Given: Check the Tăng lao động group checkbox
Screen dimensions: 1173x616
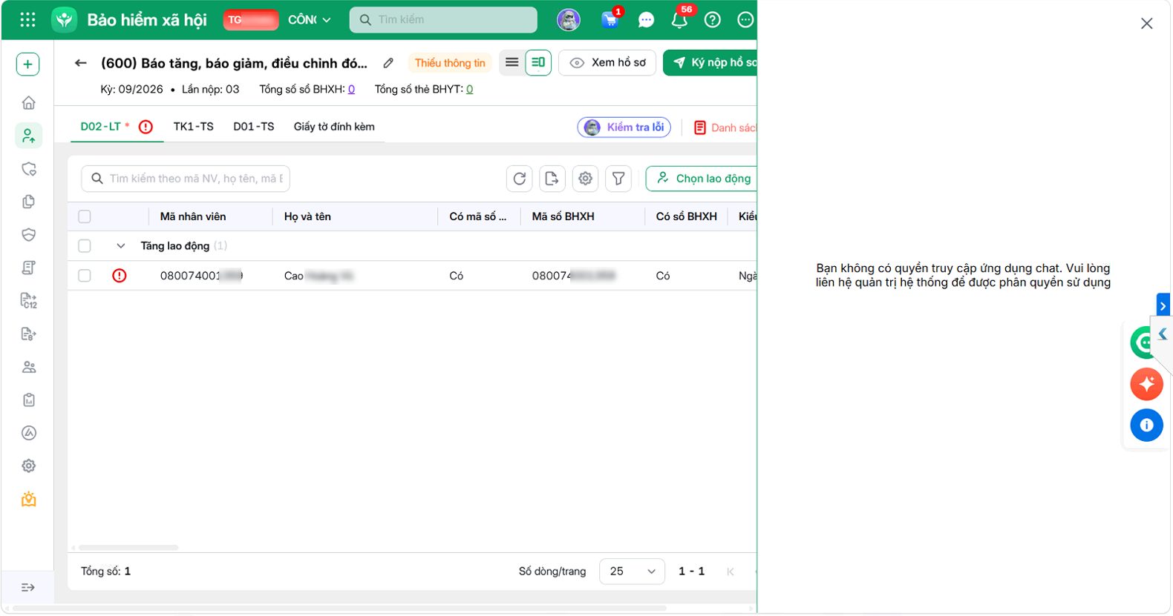Looking at the screenshot, I should pos(85,246).
